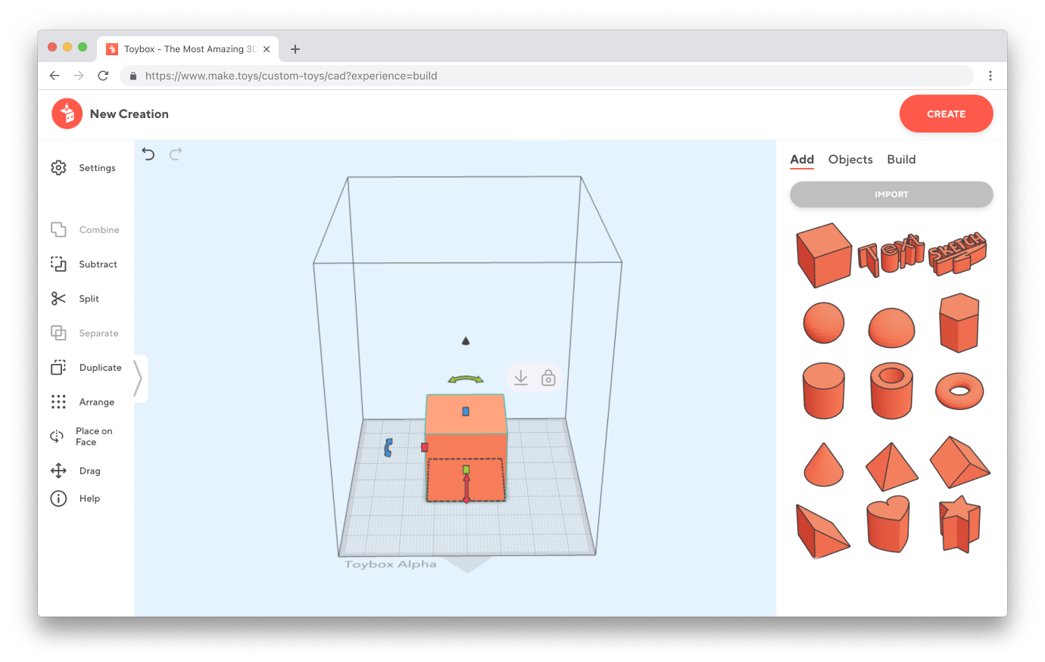Add a star shape
1045x662 pixels.
(x=959, y=524)
